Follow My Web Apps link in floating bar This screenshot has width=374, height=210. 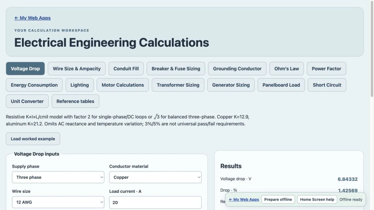244,199
